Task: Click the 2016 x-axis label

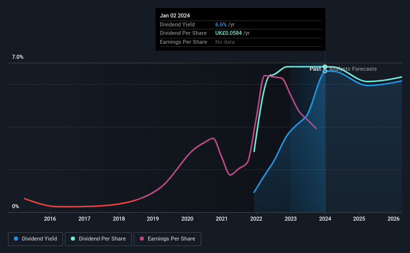Action: 50,219
